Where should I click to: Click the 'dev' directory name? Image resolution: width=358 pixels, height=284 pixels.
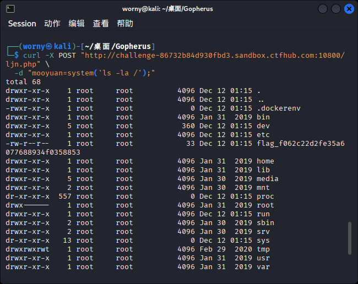263,126
